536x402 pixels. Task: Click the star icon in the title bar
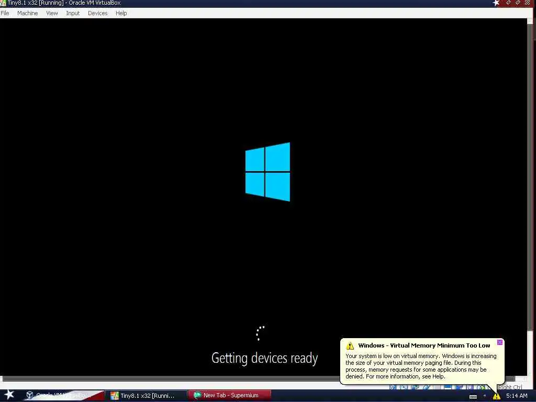[x=496, y=3]
